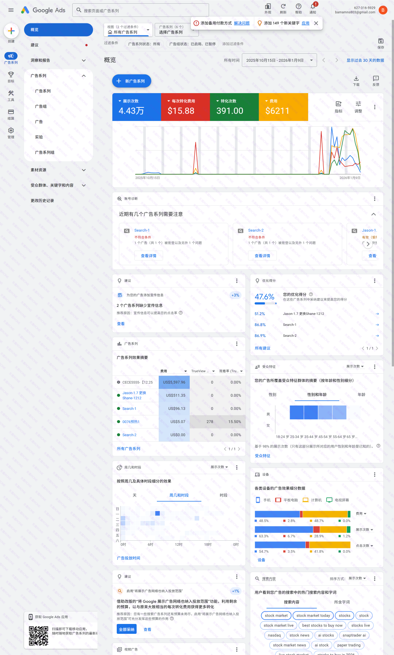Open the date range dropdown
Screen dimensions: 394x655
pyautogui.click(x=280, y=60)
